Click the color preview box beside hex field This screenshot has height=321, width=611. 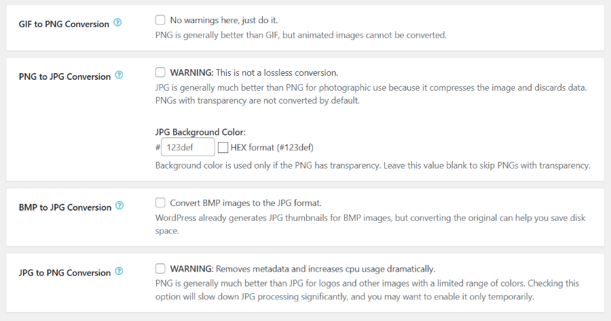coord(223,148)
